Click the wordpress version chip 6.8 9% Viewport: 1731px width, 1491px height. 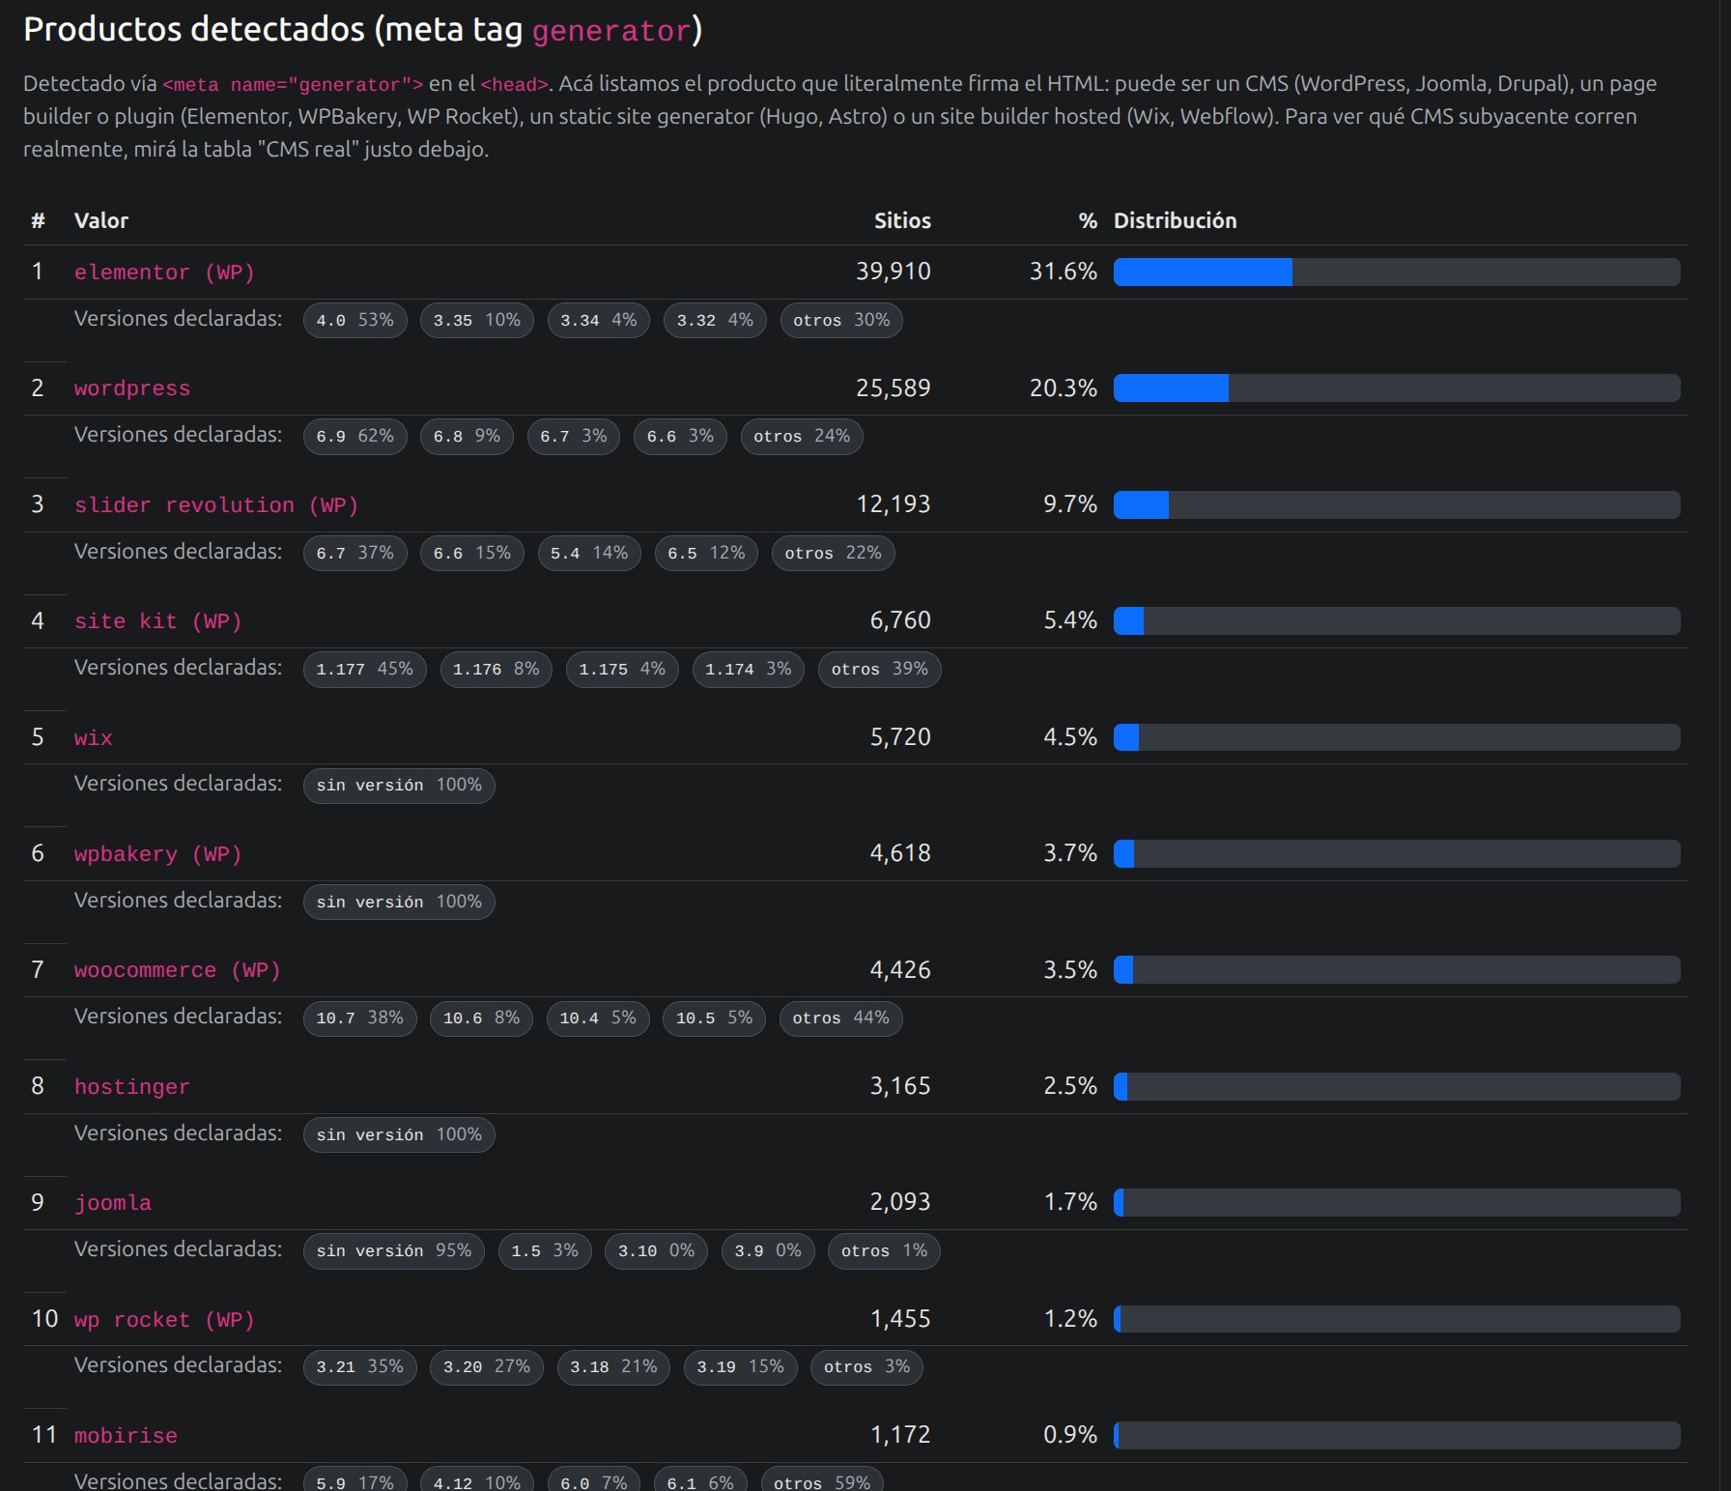pyautogui.click(x=467, y=437)
